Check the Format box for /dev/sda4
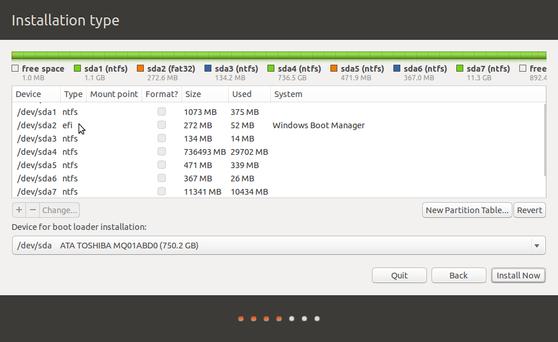The image size is (558, 342). [x=162, y=151]
